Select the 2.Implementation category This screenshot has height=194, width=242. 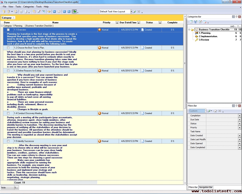tap(208, 36)
